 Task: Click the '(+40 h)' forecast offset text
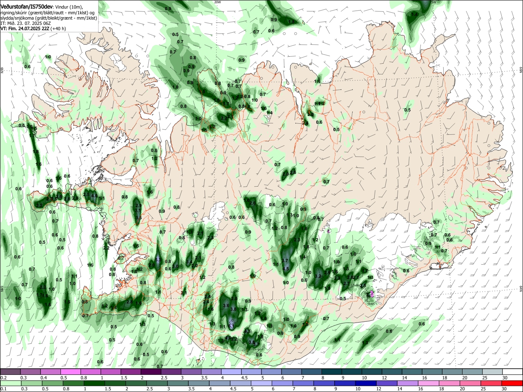[58, 29]
